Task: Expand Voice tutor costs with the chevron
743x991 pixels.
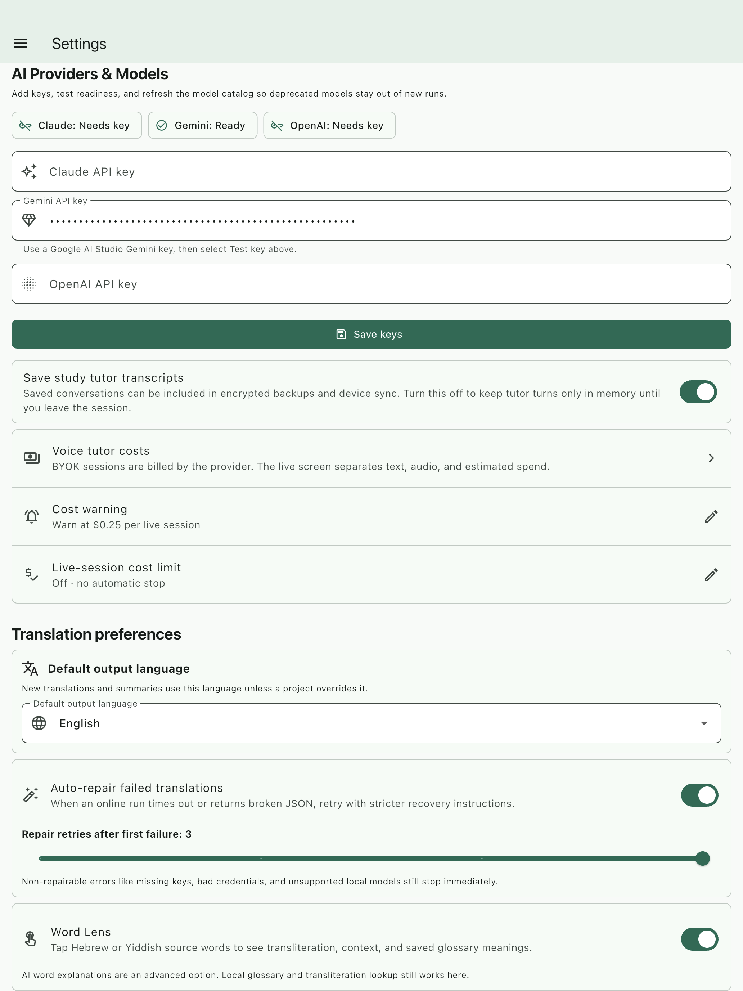Action: (711, 458)
